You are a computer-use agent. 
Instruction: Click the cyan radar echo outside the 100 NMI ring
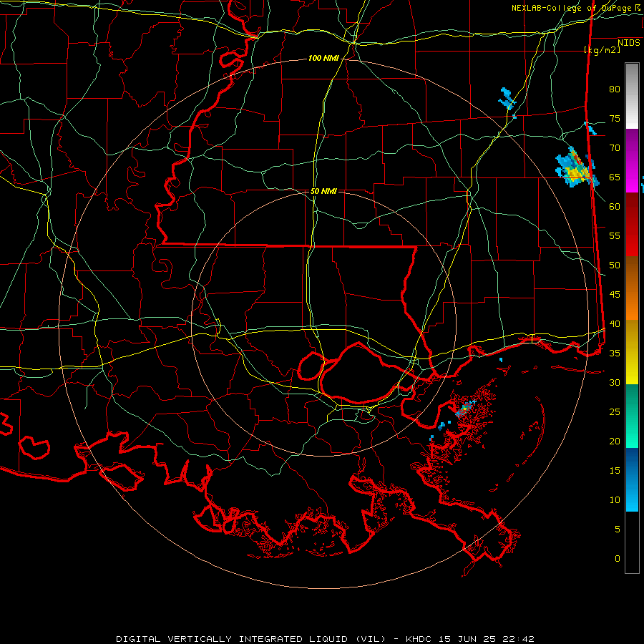(507, 99)
